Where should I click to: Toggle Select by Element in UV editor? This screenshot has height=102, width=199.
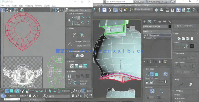[x=17, y=91]
